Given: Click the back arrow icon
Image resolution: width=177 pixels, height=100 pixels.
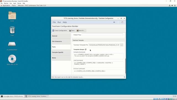Looking at the screenshot, I should [x=114, y=22].
